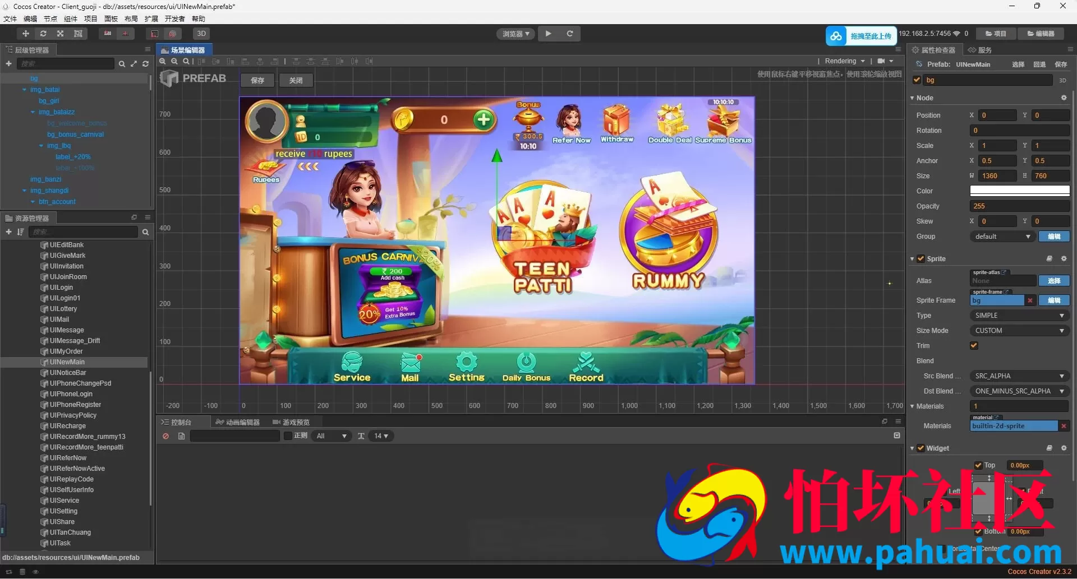Click the refresh preview icon
1077x579 pixels.
(569, 34)
